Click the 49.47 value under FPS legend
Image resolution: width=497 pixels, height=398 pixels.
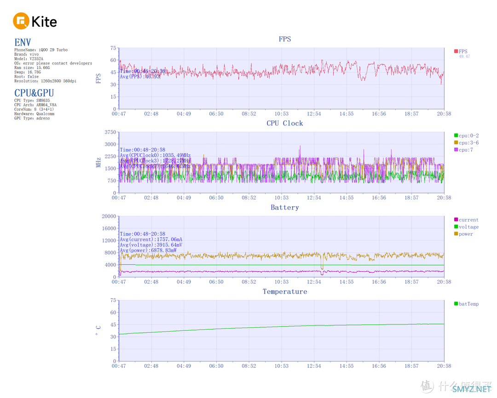tap(464, 57)
